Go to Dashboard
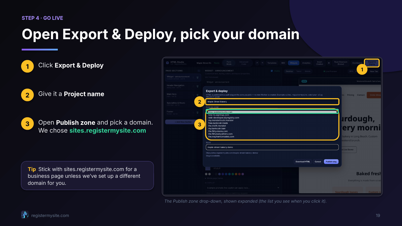402x226 pixels. pyautogui.click(x=357, y=63)
